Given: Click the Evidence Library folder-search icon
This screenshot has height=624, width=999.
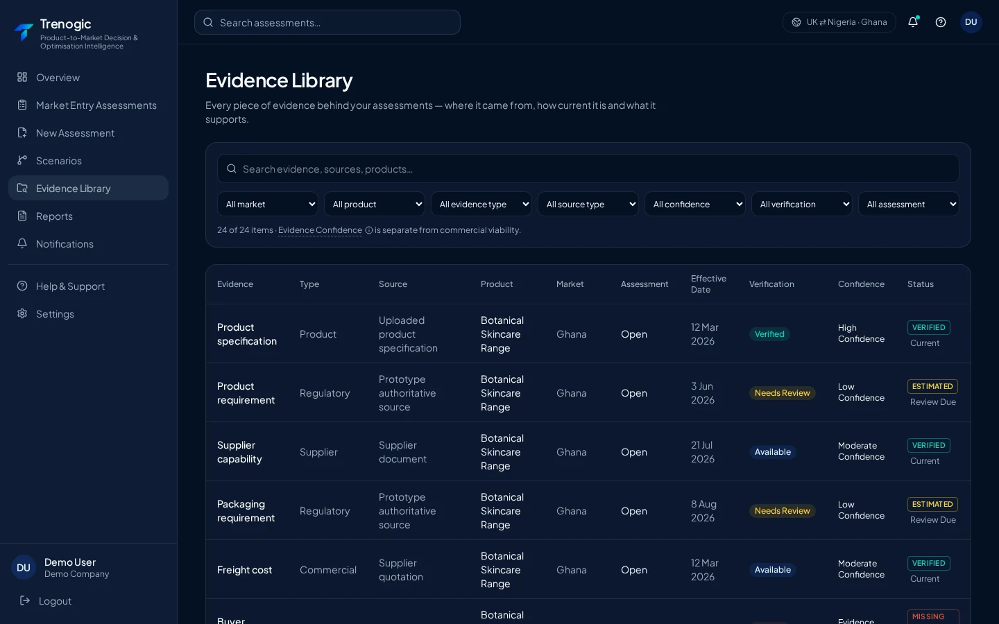Looking at the screenshot, I should point(22,188).
